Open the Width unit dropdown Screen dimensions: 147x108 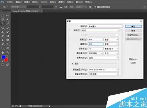coord(111,39)
